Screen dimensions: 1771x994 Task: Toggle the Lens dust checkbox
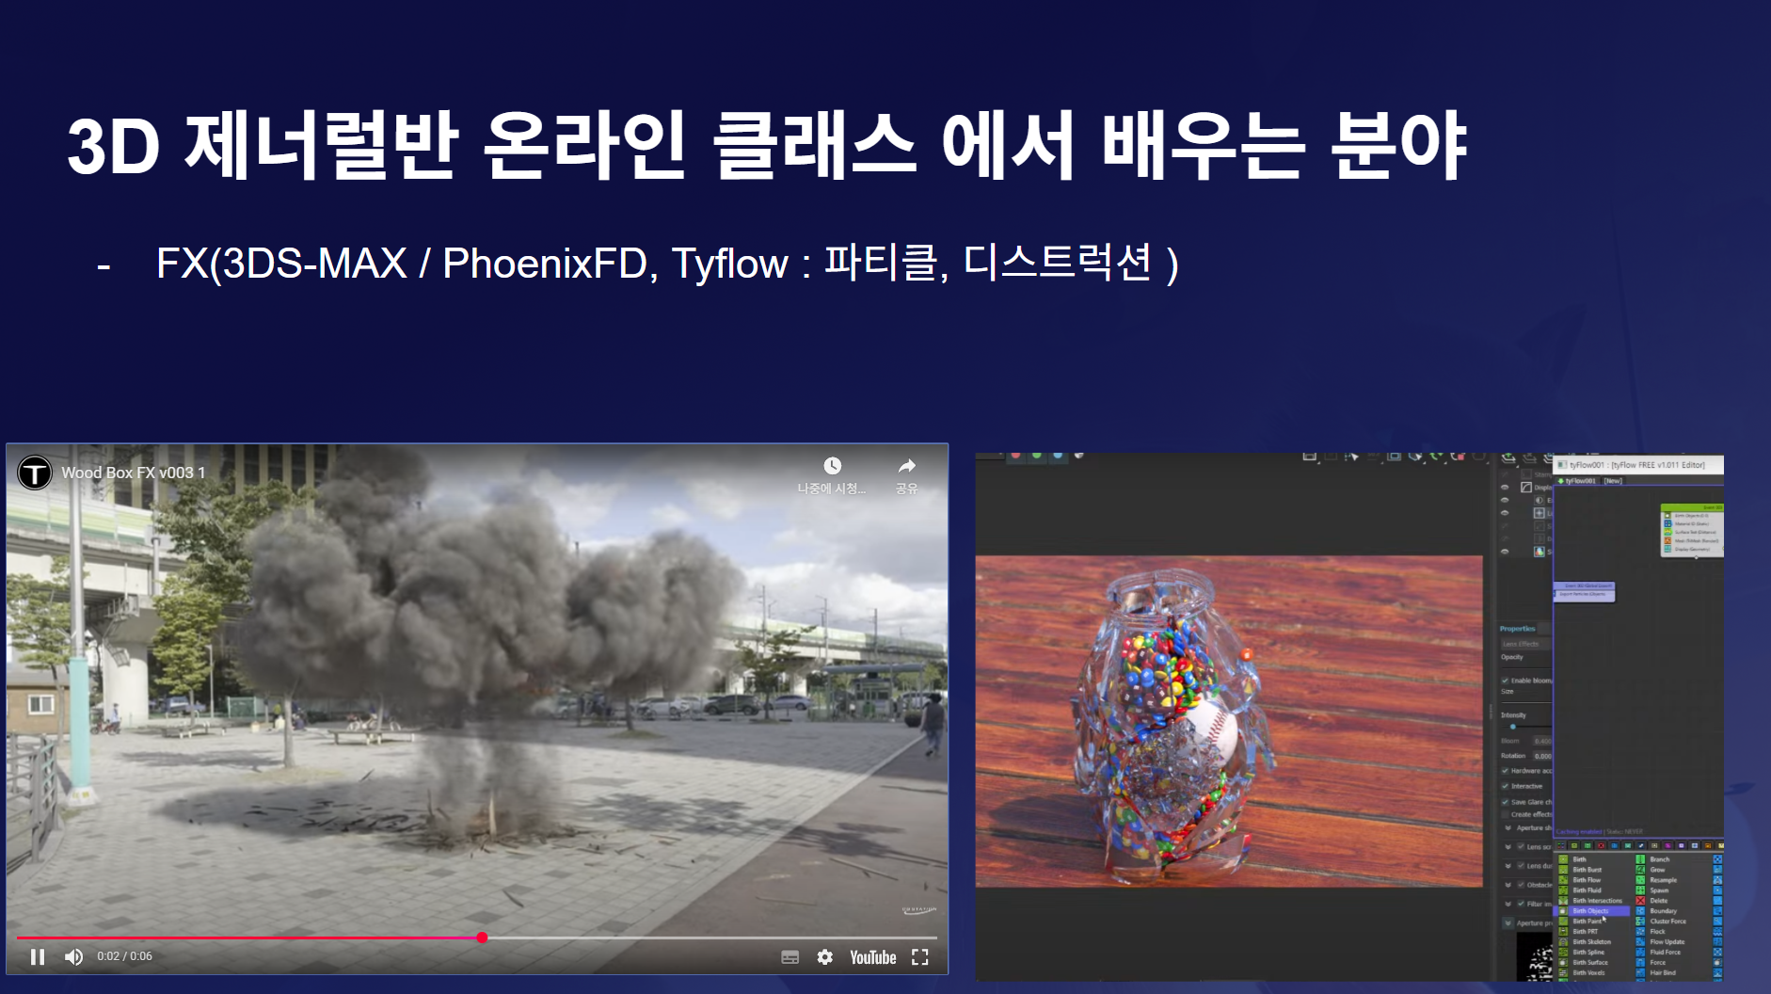point(1521,866)
